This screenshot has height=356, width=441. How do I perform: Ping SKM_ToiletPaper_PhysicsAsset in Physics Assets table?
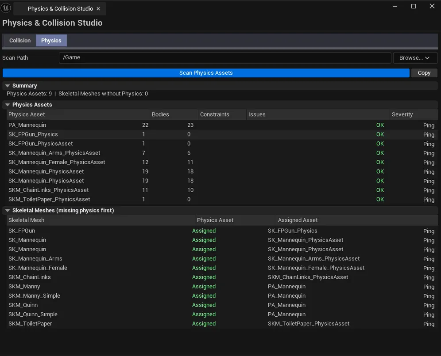[429, 200]
